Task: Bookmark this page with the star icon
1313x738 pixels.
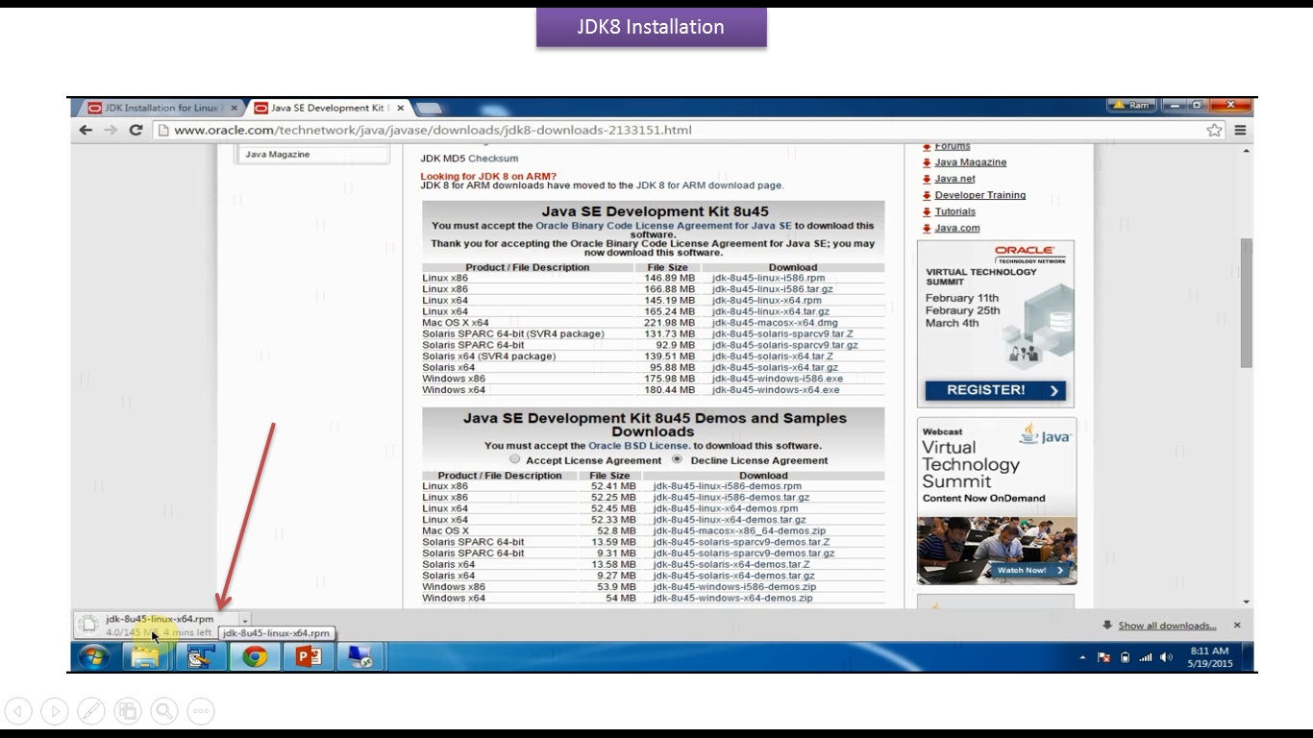Action: point(1214,130)
